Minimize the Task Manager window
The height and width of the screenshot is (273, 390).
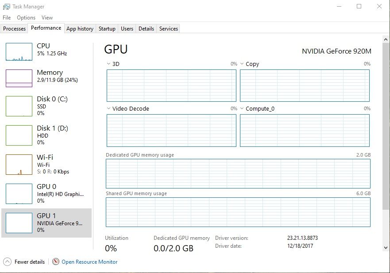tap(339, 7)
